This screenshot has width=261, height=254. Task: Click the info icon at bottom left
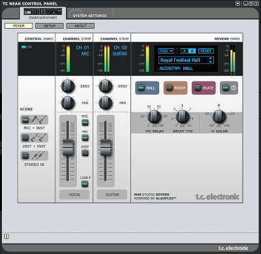coord(7,236)
